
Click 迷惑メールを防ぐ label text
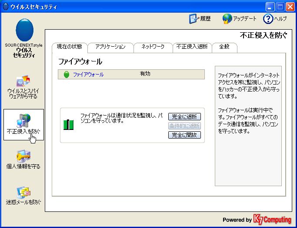click(x=23, y=202)
